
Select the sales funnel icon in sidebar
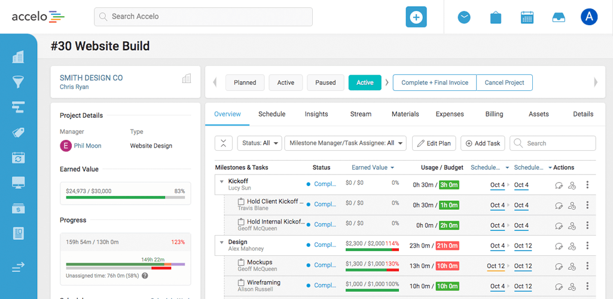coord(18,82)
